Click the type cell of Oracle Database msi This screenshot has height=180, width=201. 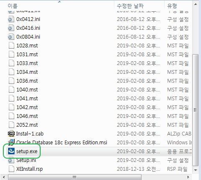[x=179, y=143]
